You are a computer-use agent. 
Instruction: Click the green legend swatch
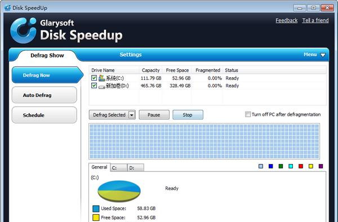tap(281, 166)
